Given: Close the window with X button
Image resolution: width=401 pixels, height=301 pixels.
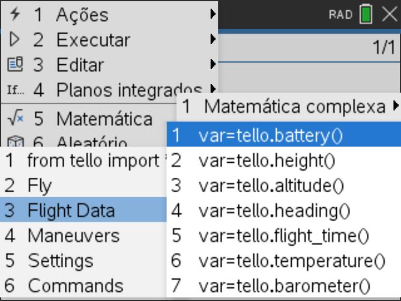Looking at the screenshot, I should (390, 14).
